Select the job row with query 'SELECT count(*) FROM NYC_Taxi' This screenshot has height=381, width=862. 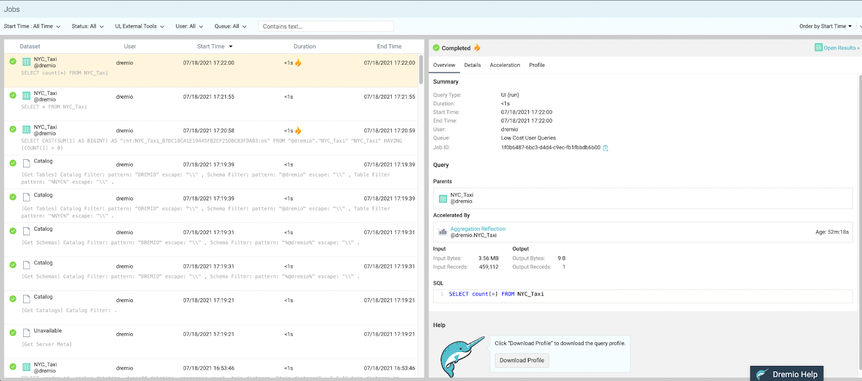[x=211, y=70]
